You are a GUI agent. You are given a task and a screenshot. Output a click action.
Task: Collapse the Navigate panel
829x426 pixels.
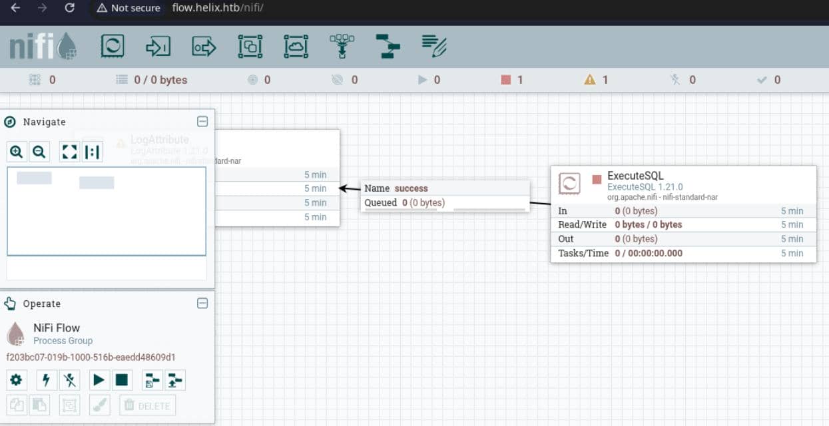tap(202, 122)
